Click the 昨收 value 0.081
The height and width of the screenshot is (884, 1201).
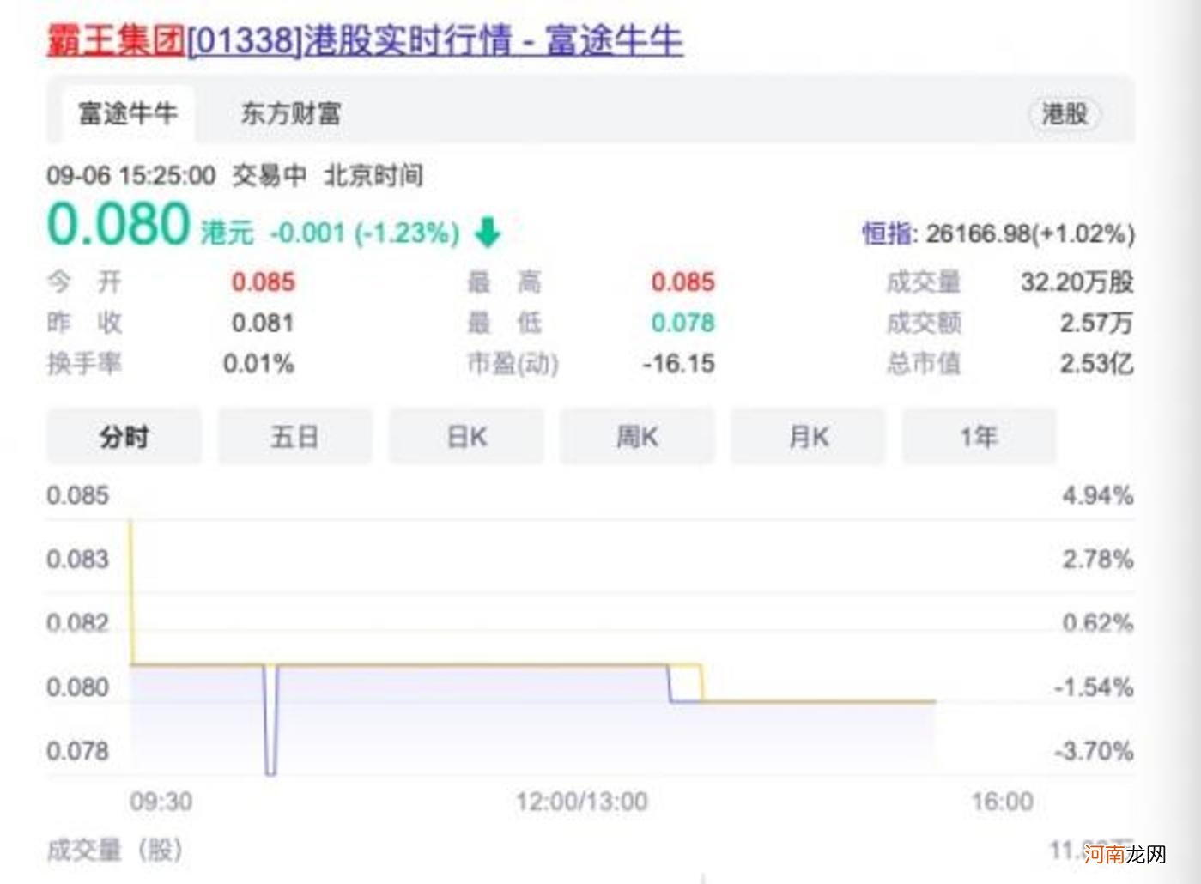(264, 323)
